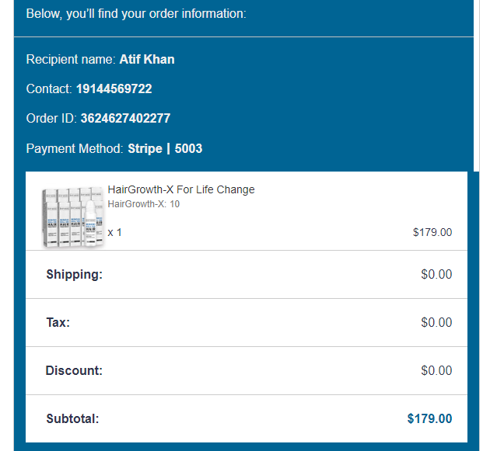Image resolution: width=490 pixels, height=451 pixels.
Task: Select the order ID 3624627402277
Action: click(125, 119)
